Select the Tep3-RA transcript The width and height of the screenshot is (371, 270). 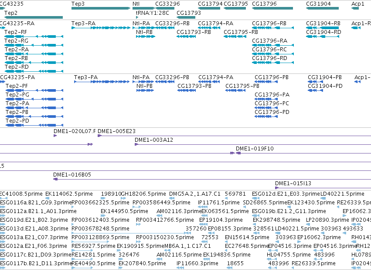coord(101,28)
